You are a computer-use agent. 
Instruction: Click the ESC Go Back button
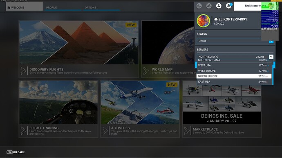pos(16,152)
